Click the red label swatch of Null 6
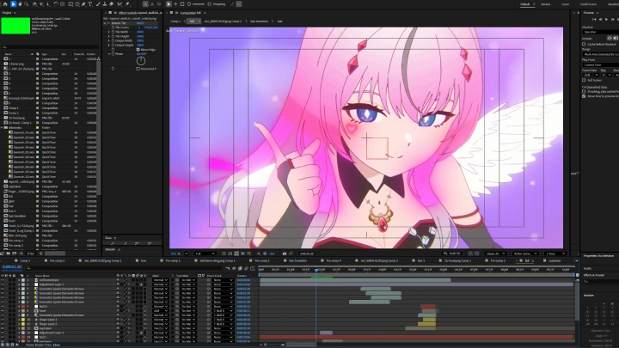The image size is (619, 348). 23,306
